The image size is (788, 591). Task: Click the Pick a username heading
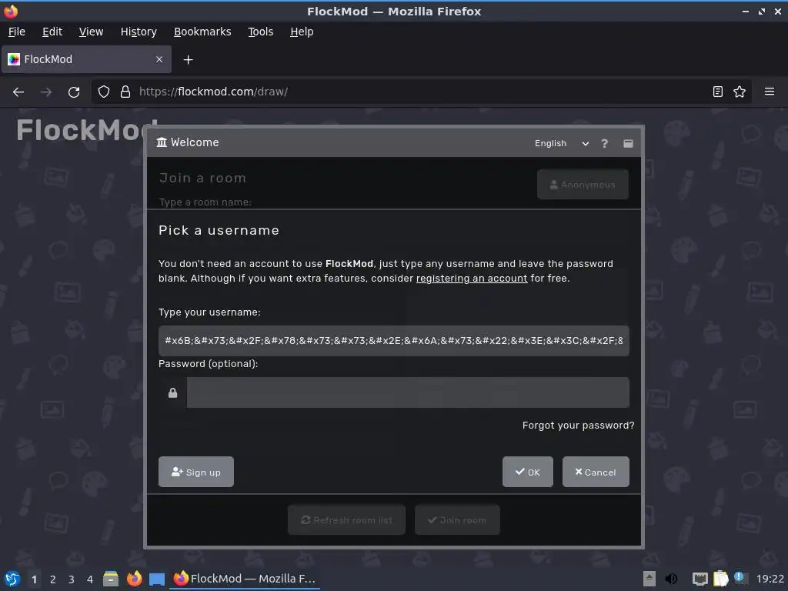[219, 231]
